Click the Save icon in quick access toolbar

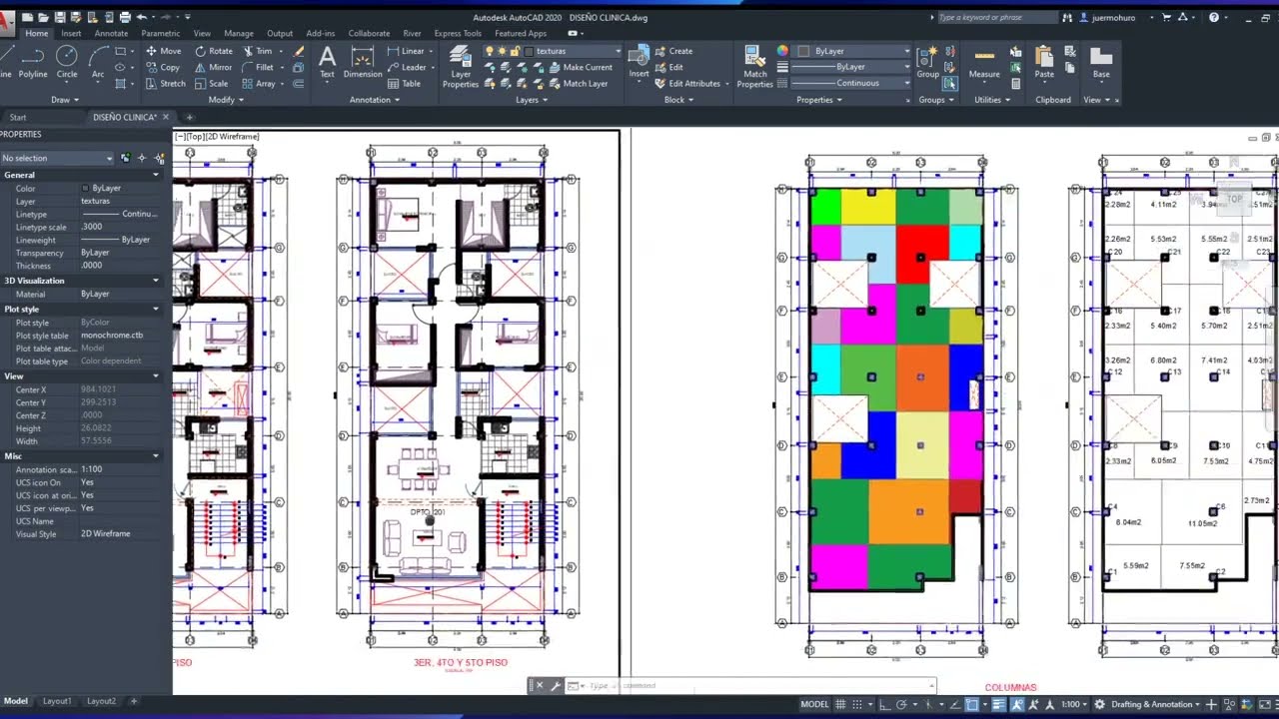click(61, 17)
